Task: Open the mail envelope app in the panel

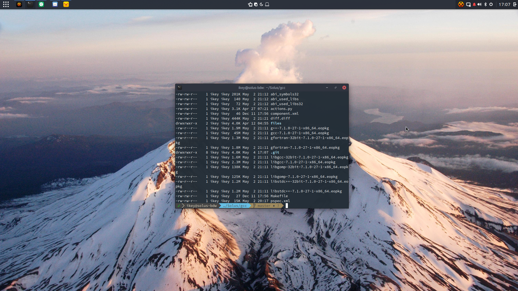Action: [x=55, y=4]
